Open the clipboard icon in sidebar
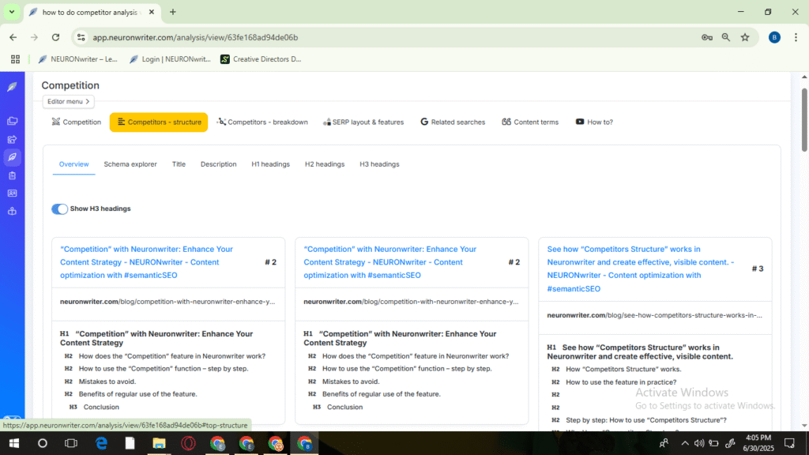The height and width of the screenshot is (455, 809). [x=12, y=175]
